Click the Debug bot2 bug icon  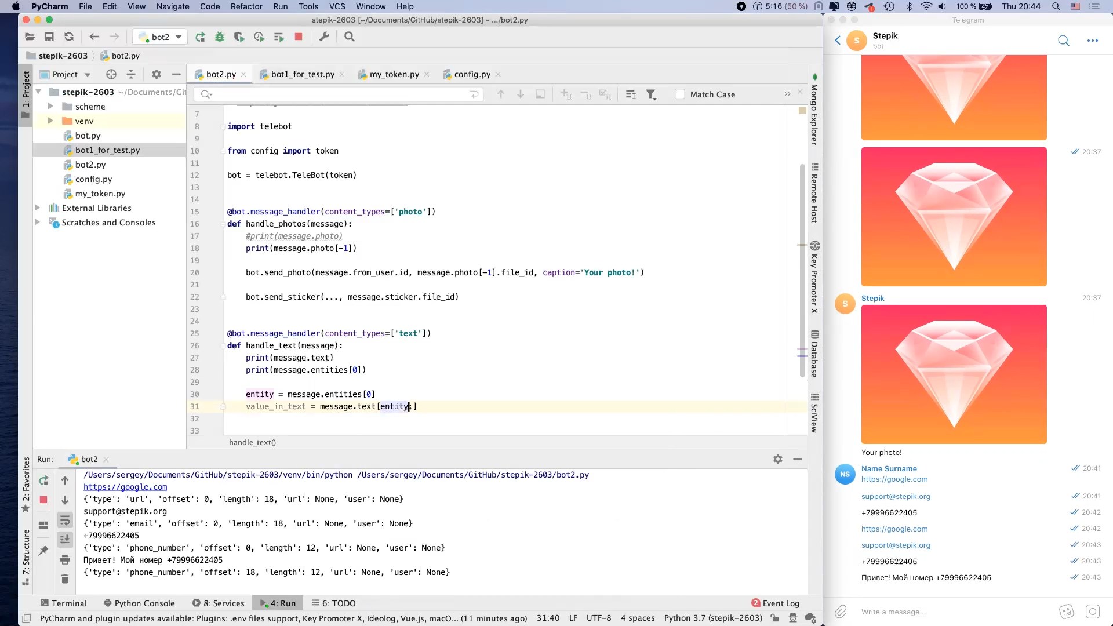tap(220, 37)
